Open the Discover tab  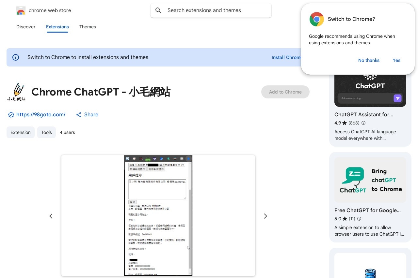pos(26,27)
